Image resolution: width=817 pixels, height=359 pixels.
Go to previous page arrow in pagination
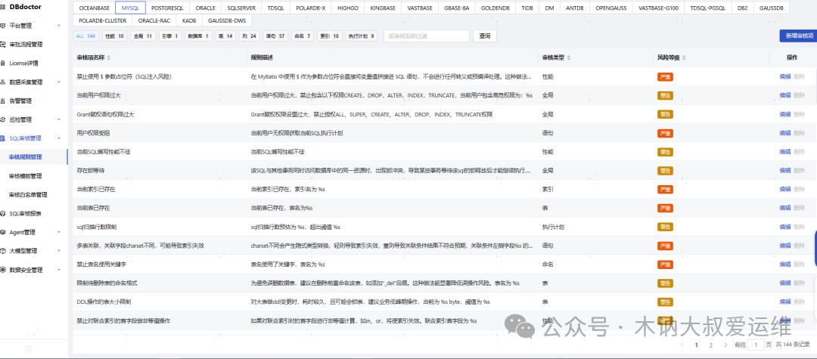(x=682, y=345)
